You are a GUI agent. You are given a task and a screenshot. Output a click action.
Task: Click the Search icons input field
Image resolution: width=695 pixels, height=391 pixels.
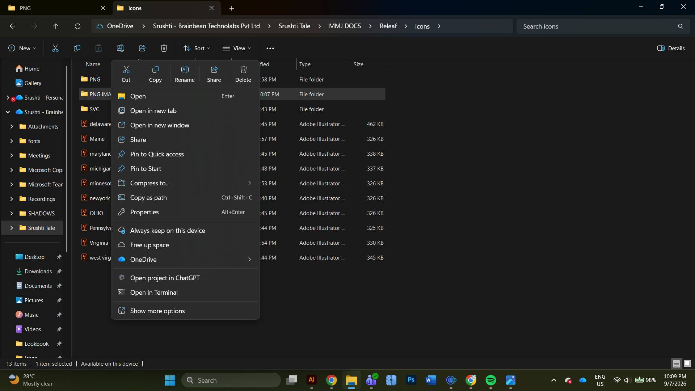coord(597,26)
